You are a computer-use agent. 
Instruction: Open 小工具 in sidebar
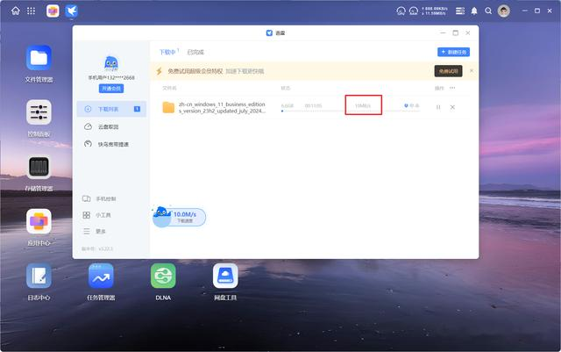pyautogui.click(x=97, y=215)
